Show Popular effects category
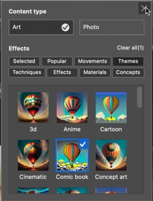The height and width of the screenshot is (201, 153). click(x=57, y=61)
